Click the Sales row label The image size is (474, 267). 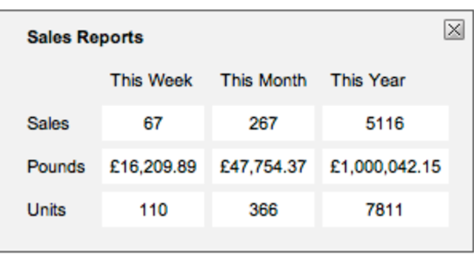click(48, 123)
